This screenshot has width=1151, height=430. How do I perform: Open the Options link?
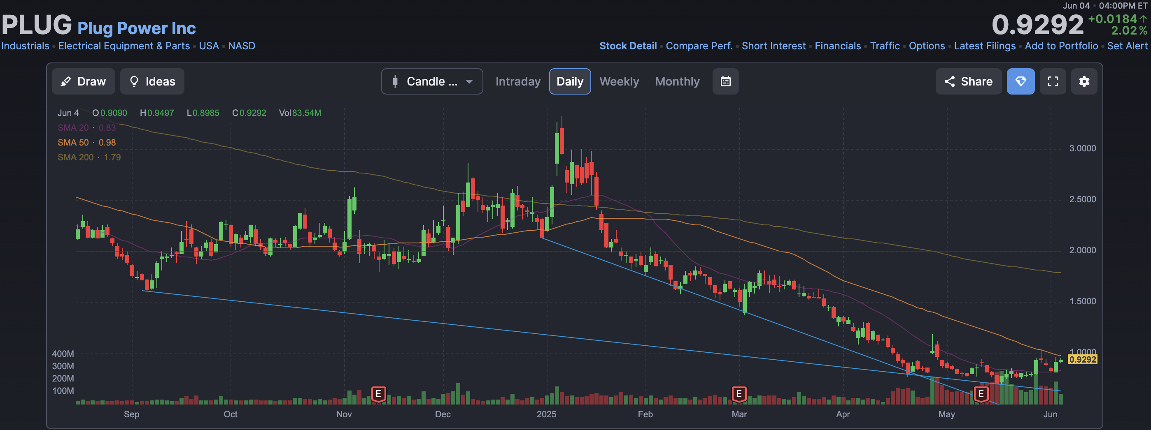point(927,46)
